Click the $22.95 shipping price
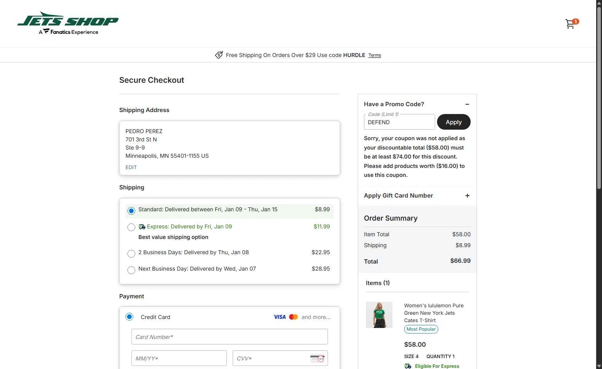602x369 pixels. 321,252
